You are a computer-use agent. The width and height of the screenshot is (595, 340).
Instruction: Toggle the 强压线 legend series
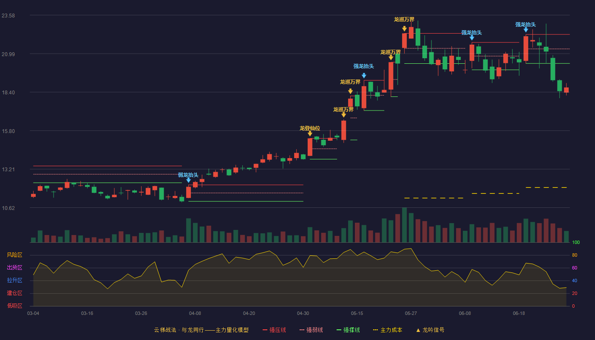tap(274, 330)
